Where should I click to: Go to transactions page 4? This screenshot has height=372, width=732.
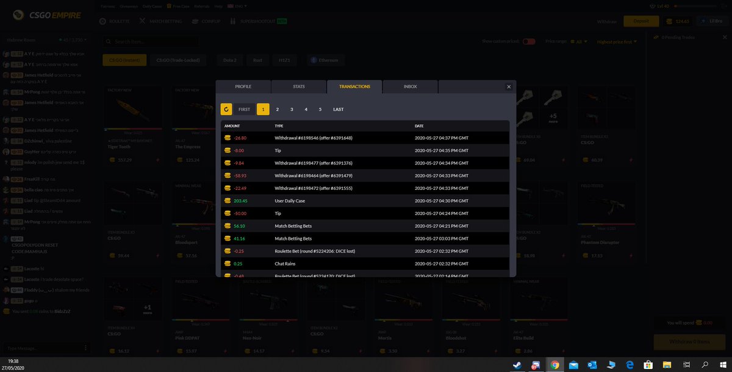(x=306, y=110)
